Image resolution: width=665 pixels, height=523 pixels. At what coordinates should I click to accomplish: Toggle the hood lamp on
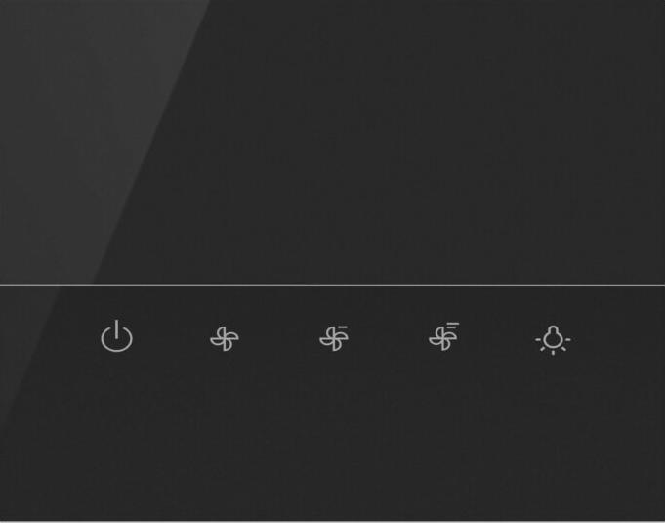[x=553, y=340]
